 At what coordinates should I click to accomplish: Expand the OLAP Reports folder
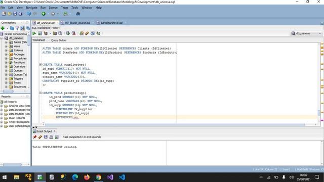tap(2, 118)
